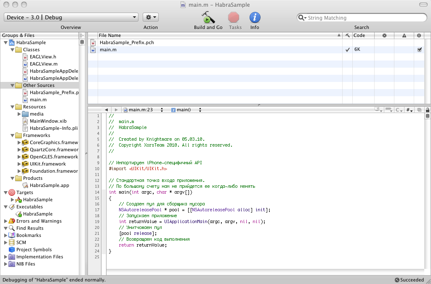Open the blue Info inspector icon
431x284 pixels.
(x=255, y=18)
